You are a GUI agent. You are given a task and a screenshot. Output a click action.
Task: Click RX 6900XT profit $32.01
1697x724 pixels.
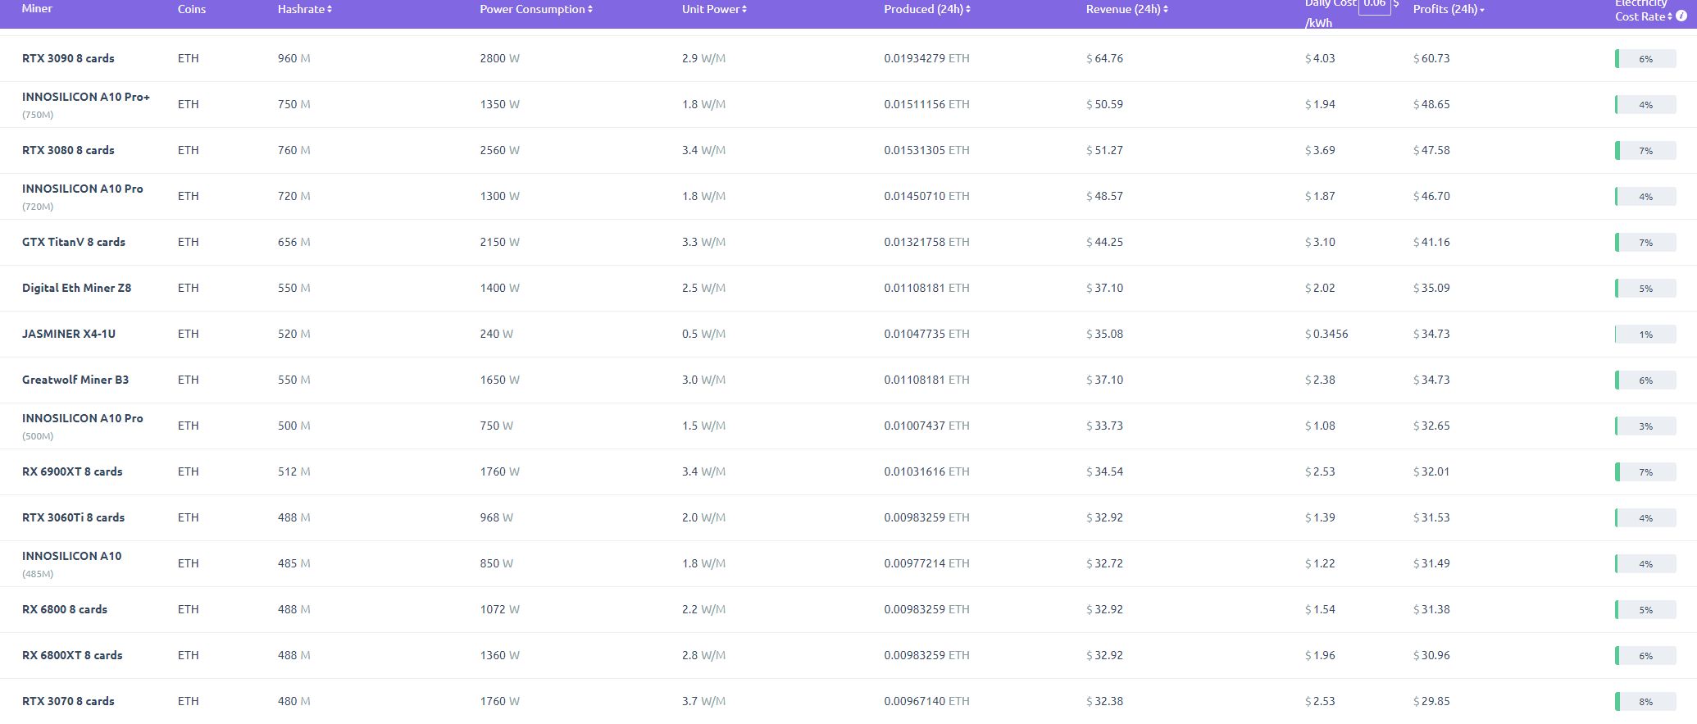pyautogui.click(x=1431, y=471)
